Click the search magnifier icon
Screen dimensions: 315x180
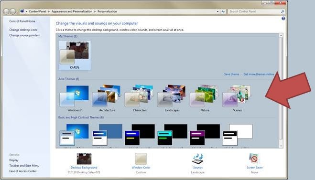tap(282, 11)
